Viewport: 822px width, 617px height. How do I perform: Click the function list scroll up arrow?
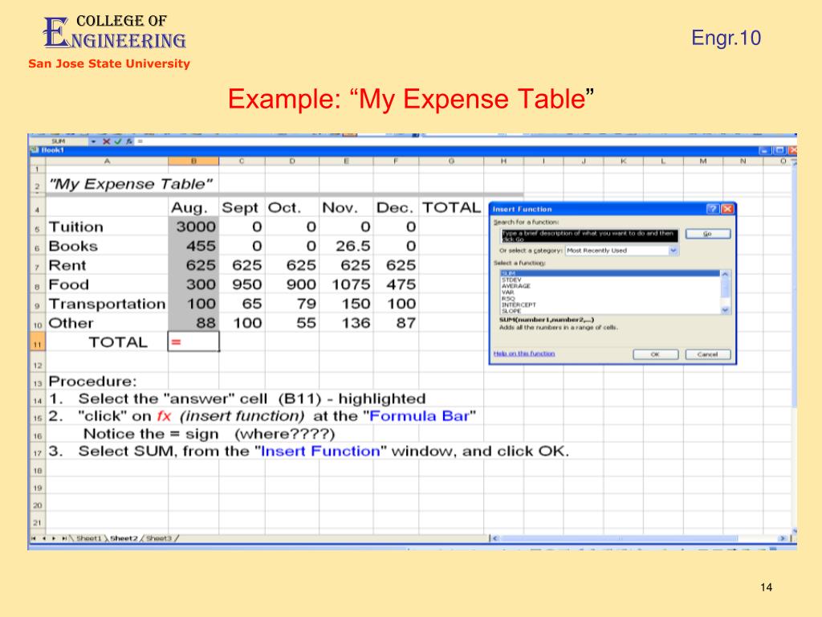[726, 274]
